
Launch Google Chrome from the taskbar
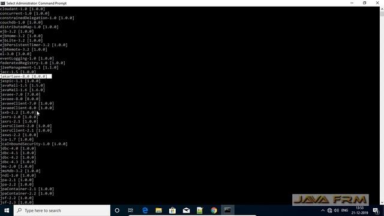point(214,211)
